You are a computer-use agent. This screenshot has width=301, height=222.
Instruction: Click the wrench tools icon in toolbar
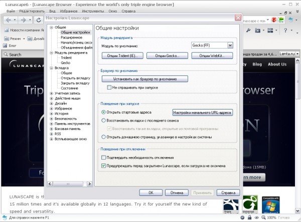(248, 30)
